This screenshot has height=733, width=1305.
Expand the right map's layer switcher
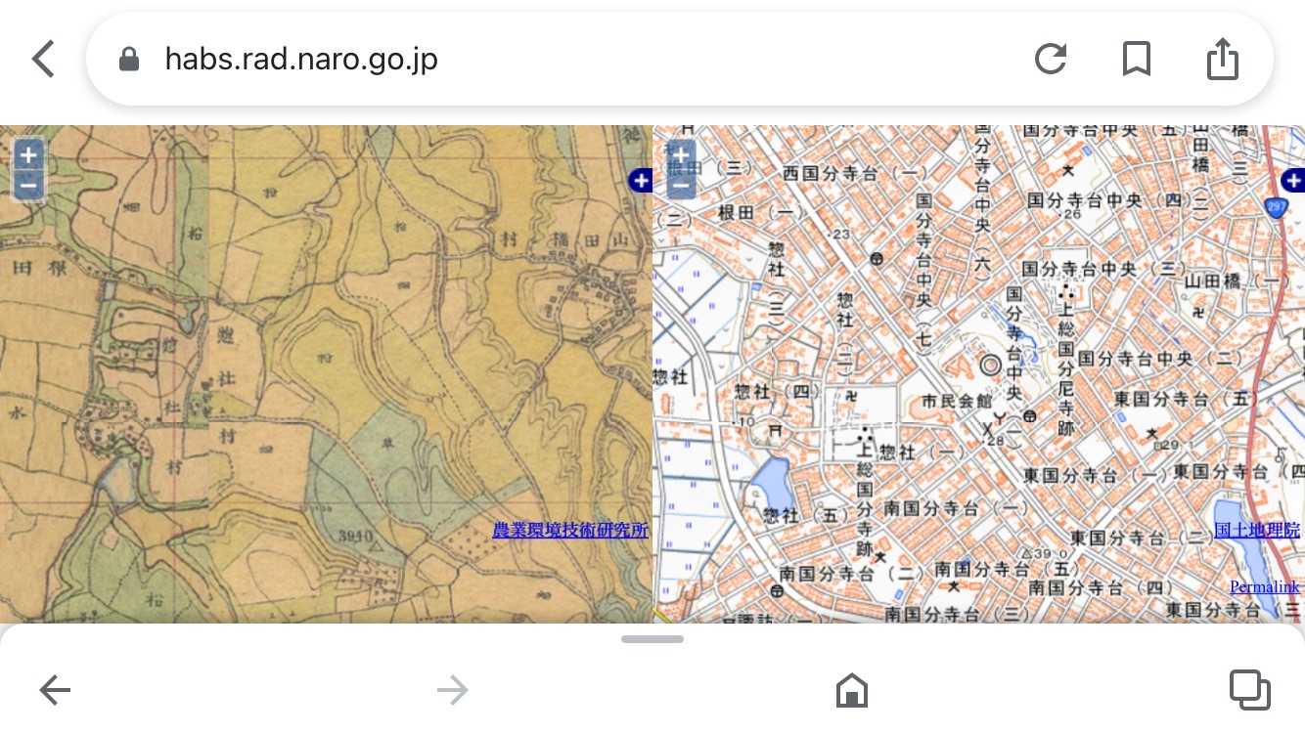tap(1292, 180)
